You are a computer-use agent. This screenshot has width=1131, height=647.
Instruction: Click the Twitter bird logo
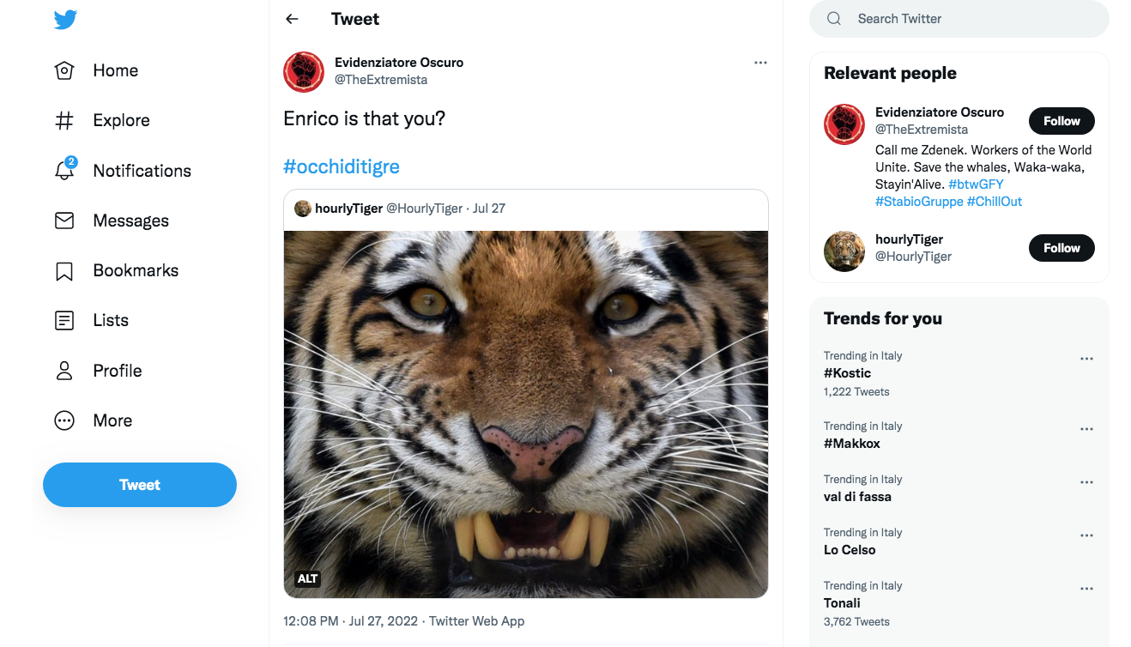pyautogui.click(x=65, y=19)
